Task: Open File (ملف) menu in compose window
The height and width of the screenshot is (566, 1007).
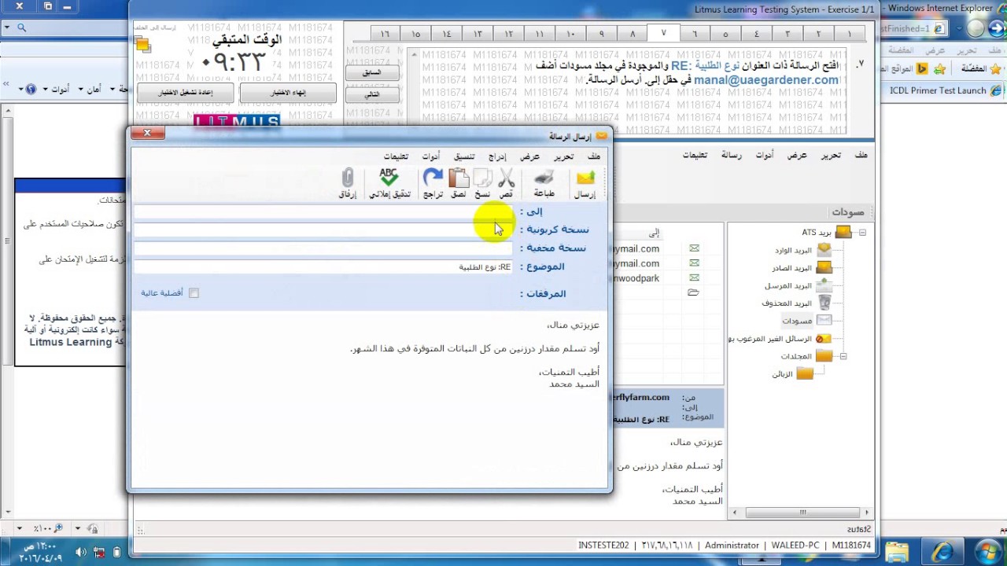Action: tap(593, 156)
